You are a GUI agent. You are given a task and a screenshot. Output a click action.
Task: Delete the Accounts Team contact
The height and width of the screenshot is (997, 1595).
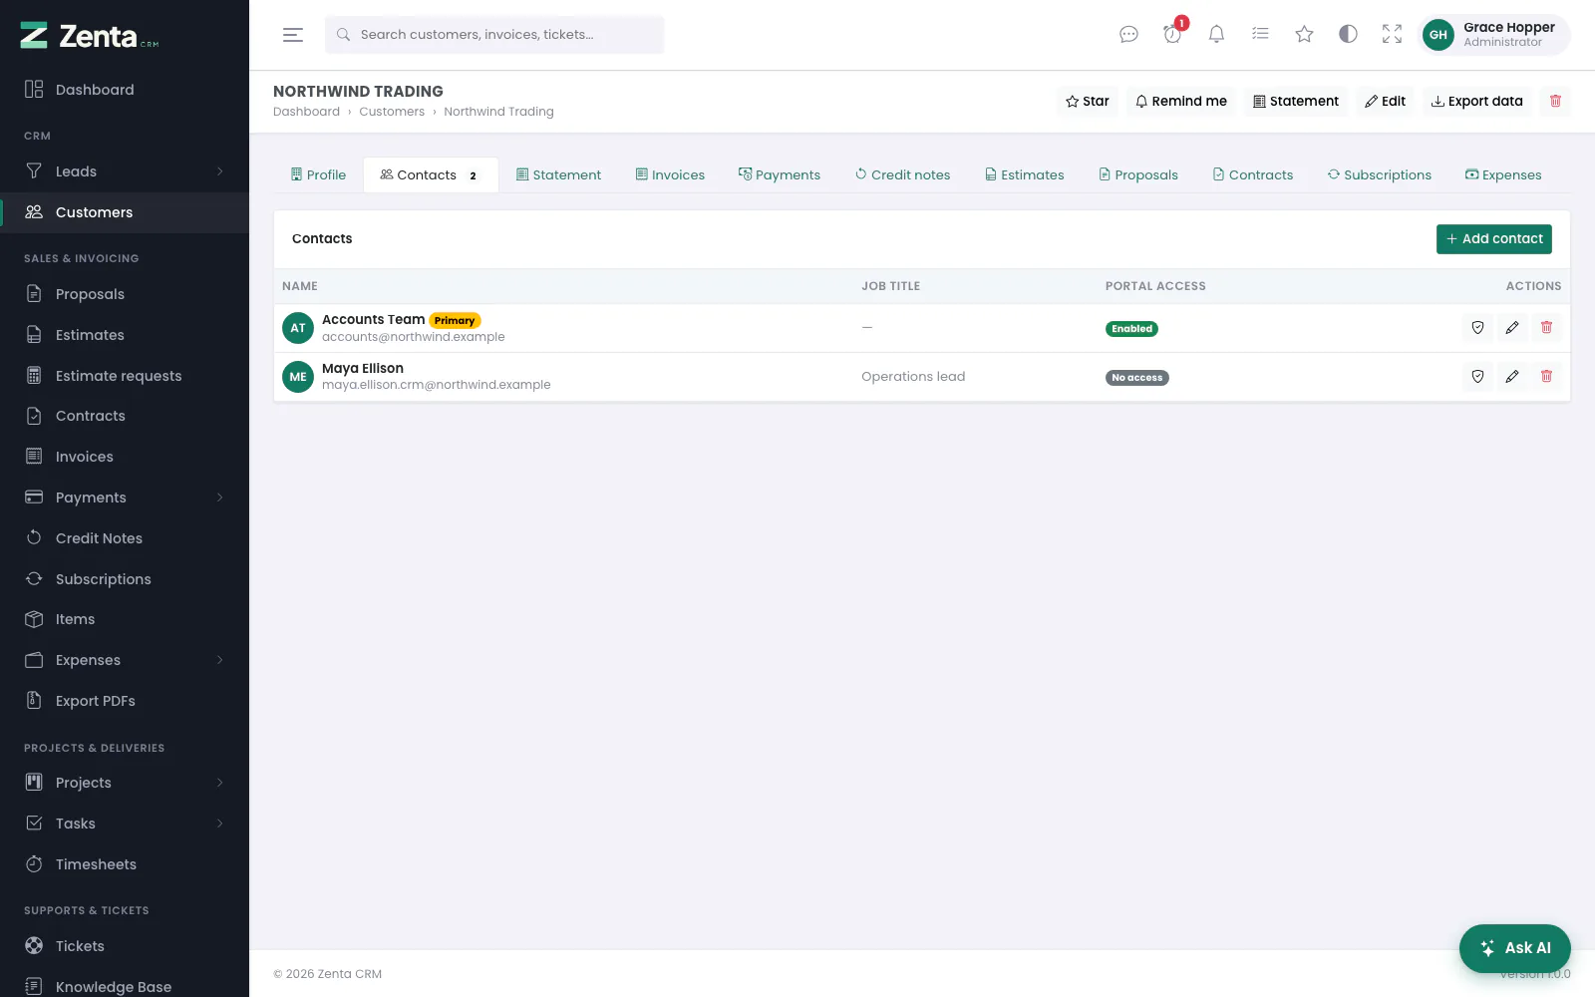[1546, 327]
